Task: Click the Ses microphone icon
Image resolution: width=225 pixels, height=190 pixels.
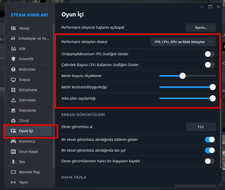Action: tap(13, 162)
